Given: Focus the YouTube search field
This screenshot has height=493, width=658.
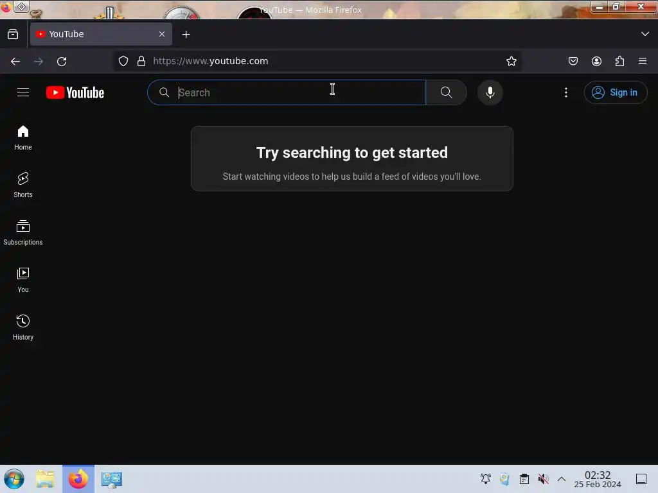Looking at the screenshot, I should click(x=287, y=92).
